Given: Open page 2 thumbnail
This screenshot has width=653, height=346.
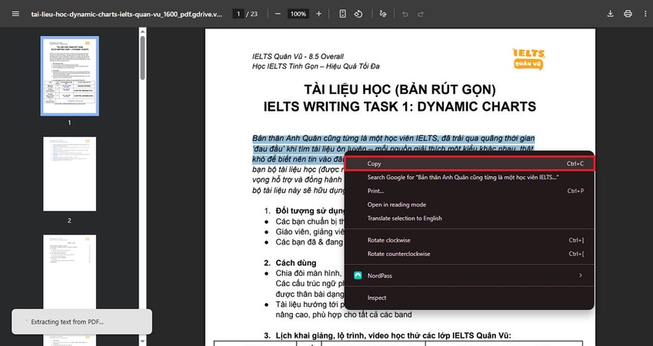Looking at the screenshot, I should click(x=69, y=174).
